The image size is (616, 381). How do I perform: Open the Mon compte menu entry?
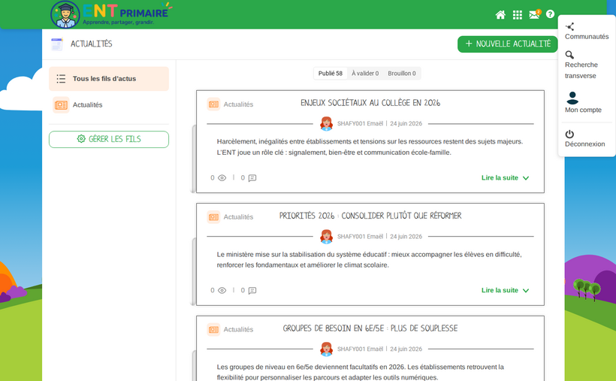(x=583, y=102)
